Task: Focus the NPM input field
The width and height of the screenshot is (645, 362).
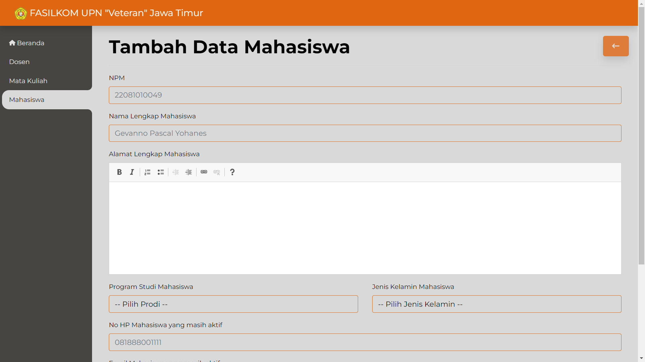Action: [x=365, y=95]
